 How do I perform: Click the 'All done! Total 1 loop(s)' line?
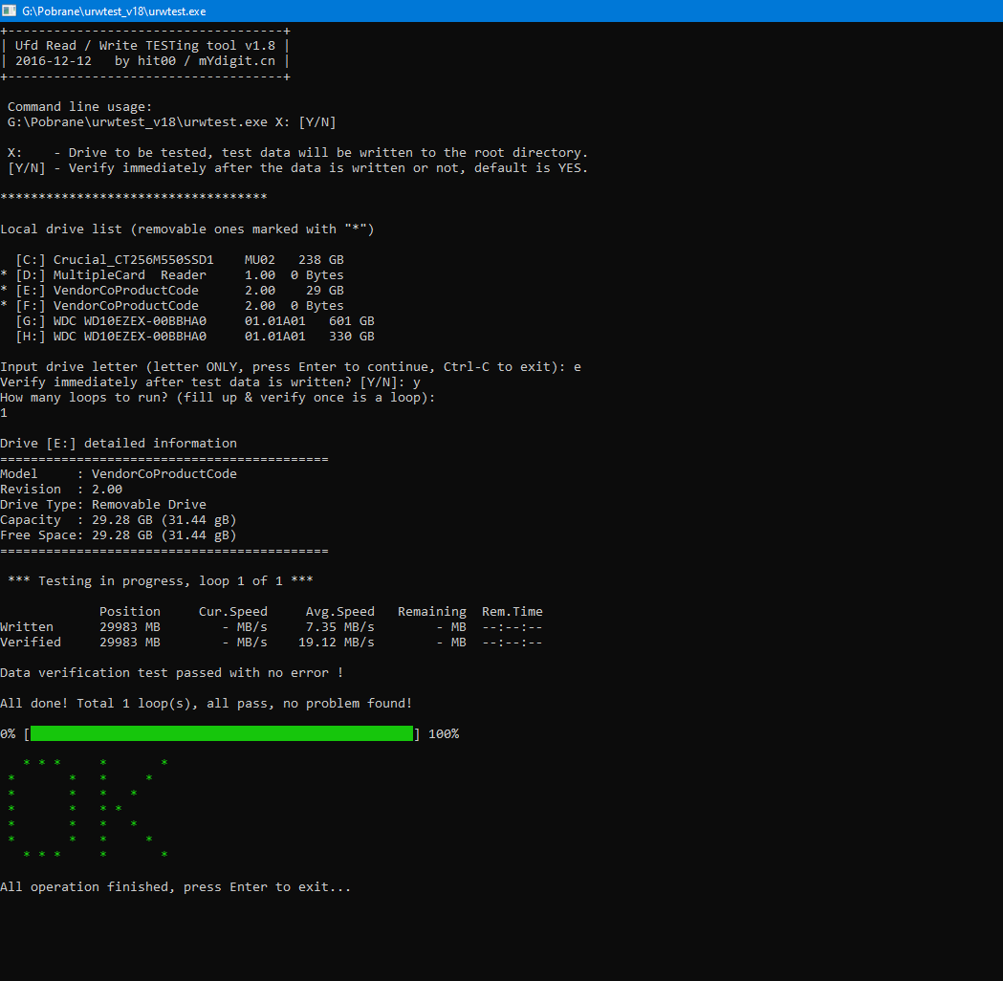206,704
